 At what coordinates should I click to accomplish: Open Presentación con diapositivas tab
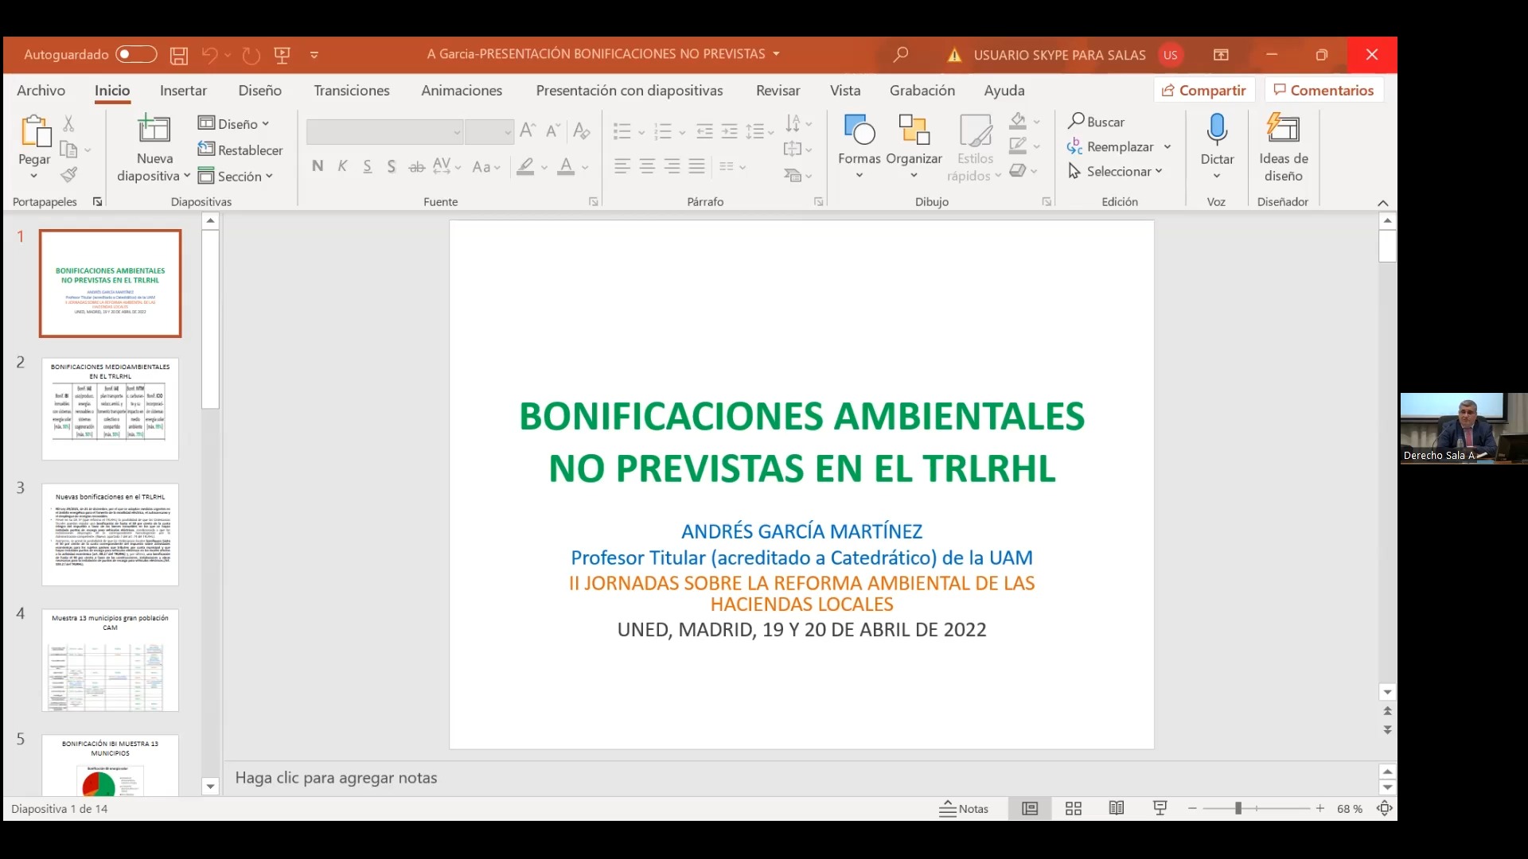pyautogui.click(x=630, y=90)
